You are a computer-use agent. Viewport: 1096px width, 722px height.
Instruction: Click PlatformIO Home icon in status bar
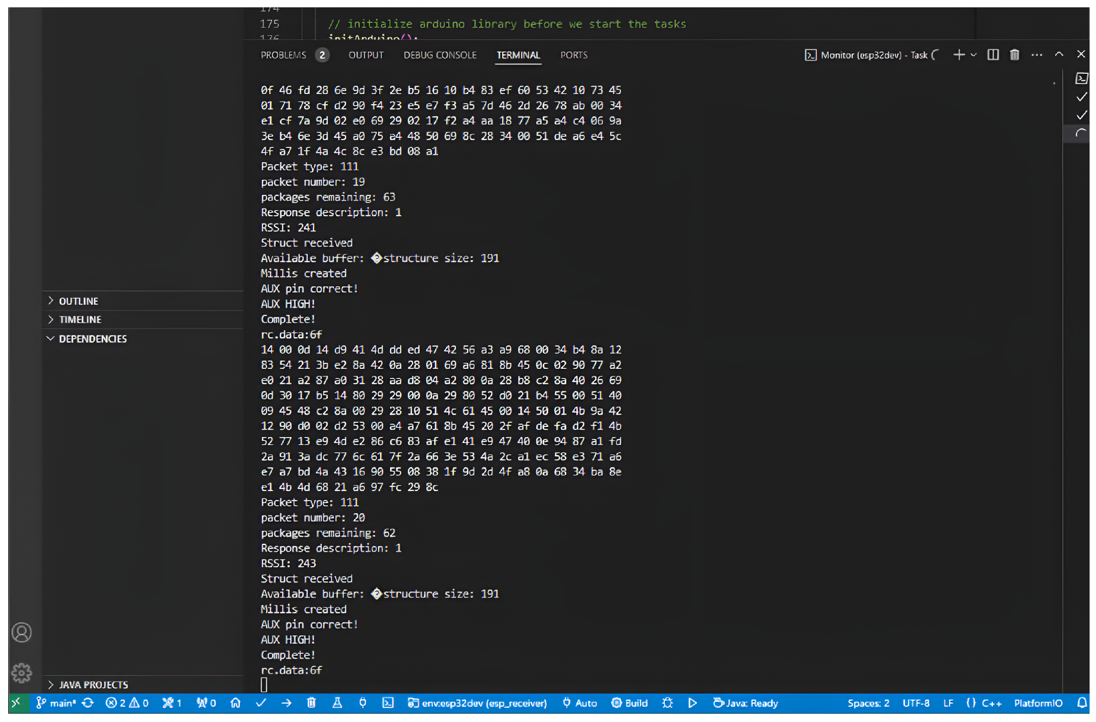(x=235, y=703)
